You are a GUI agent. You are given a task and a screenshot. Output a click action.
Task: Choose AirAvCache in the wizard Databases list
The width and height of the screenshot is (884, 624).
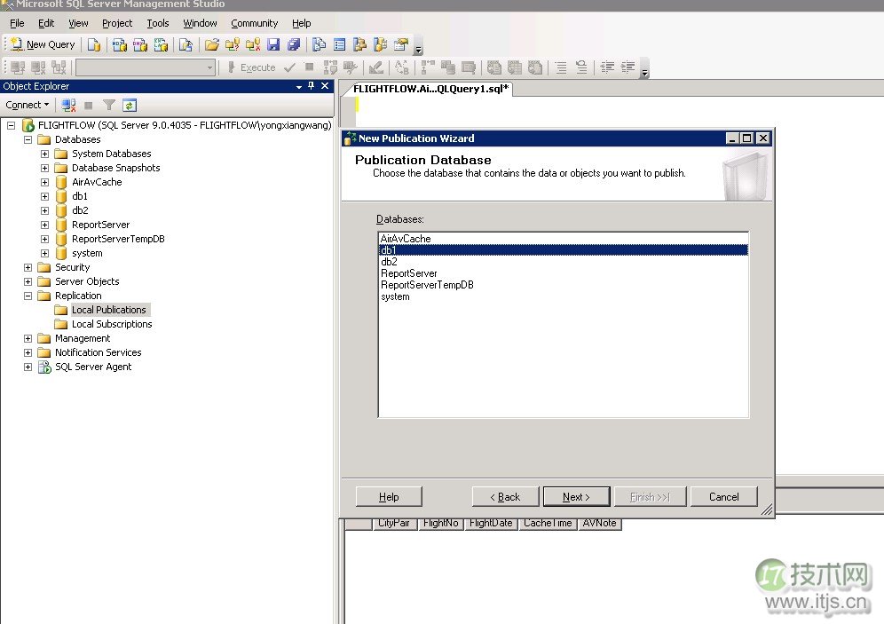point(564,239)
